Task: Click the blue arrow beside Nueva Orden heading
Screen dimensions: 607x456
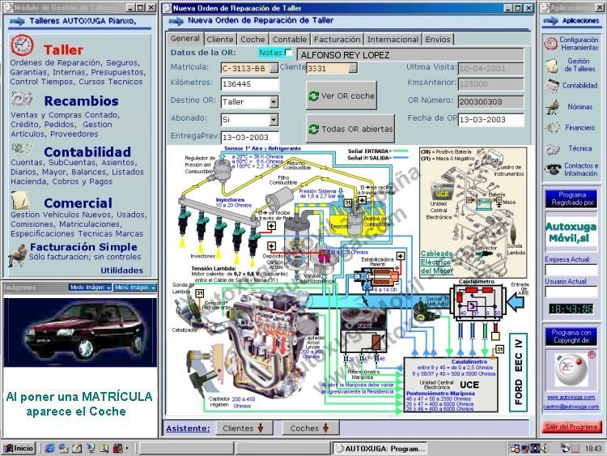Action: click(x=176, y=22)
